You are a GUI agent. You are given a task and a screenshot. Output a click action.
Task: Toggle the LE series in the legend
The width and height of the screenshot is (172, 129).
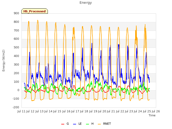77,124
